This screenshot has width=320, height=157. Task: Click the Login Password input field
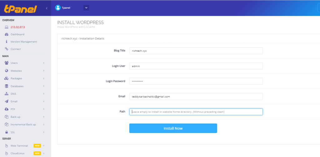(x=196, y=81)
